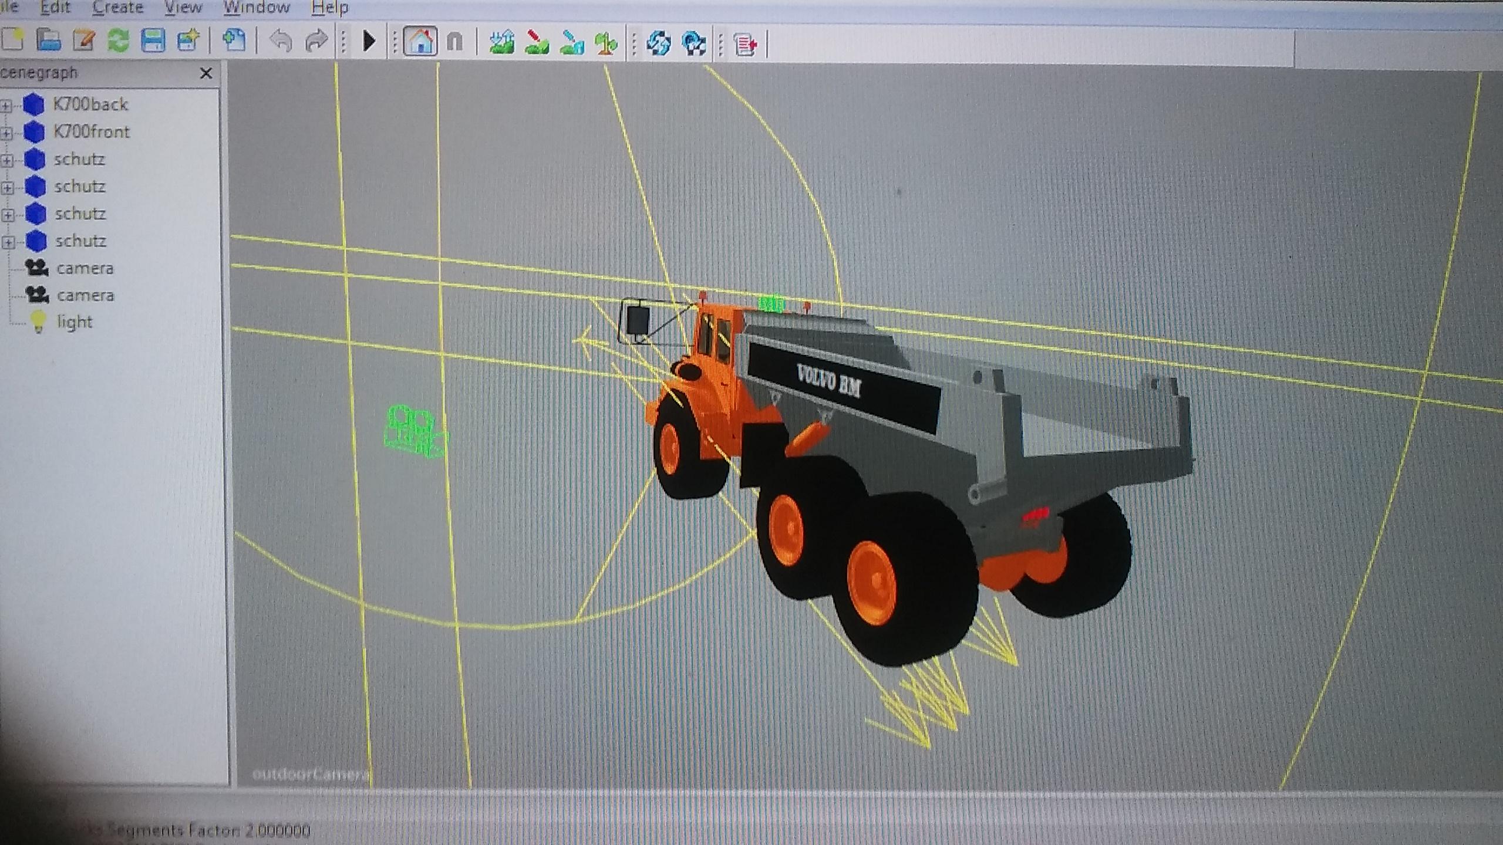
Task: Click the green Reload scene icon
Action: 118,41
